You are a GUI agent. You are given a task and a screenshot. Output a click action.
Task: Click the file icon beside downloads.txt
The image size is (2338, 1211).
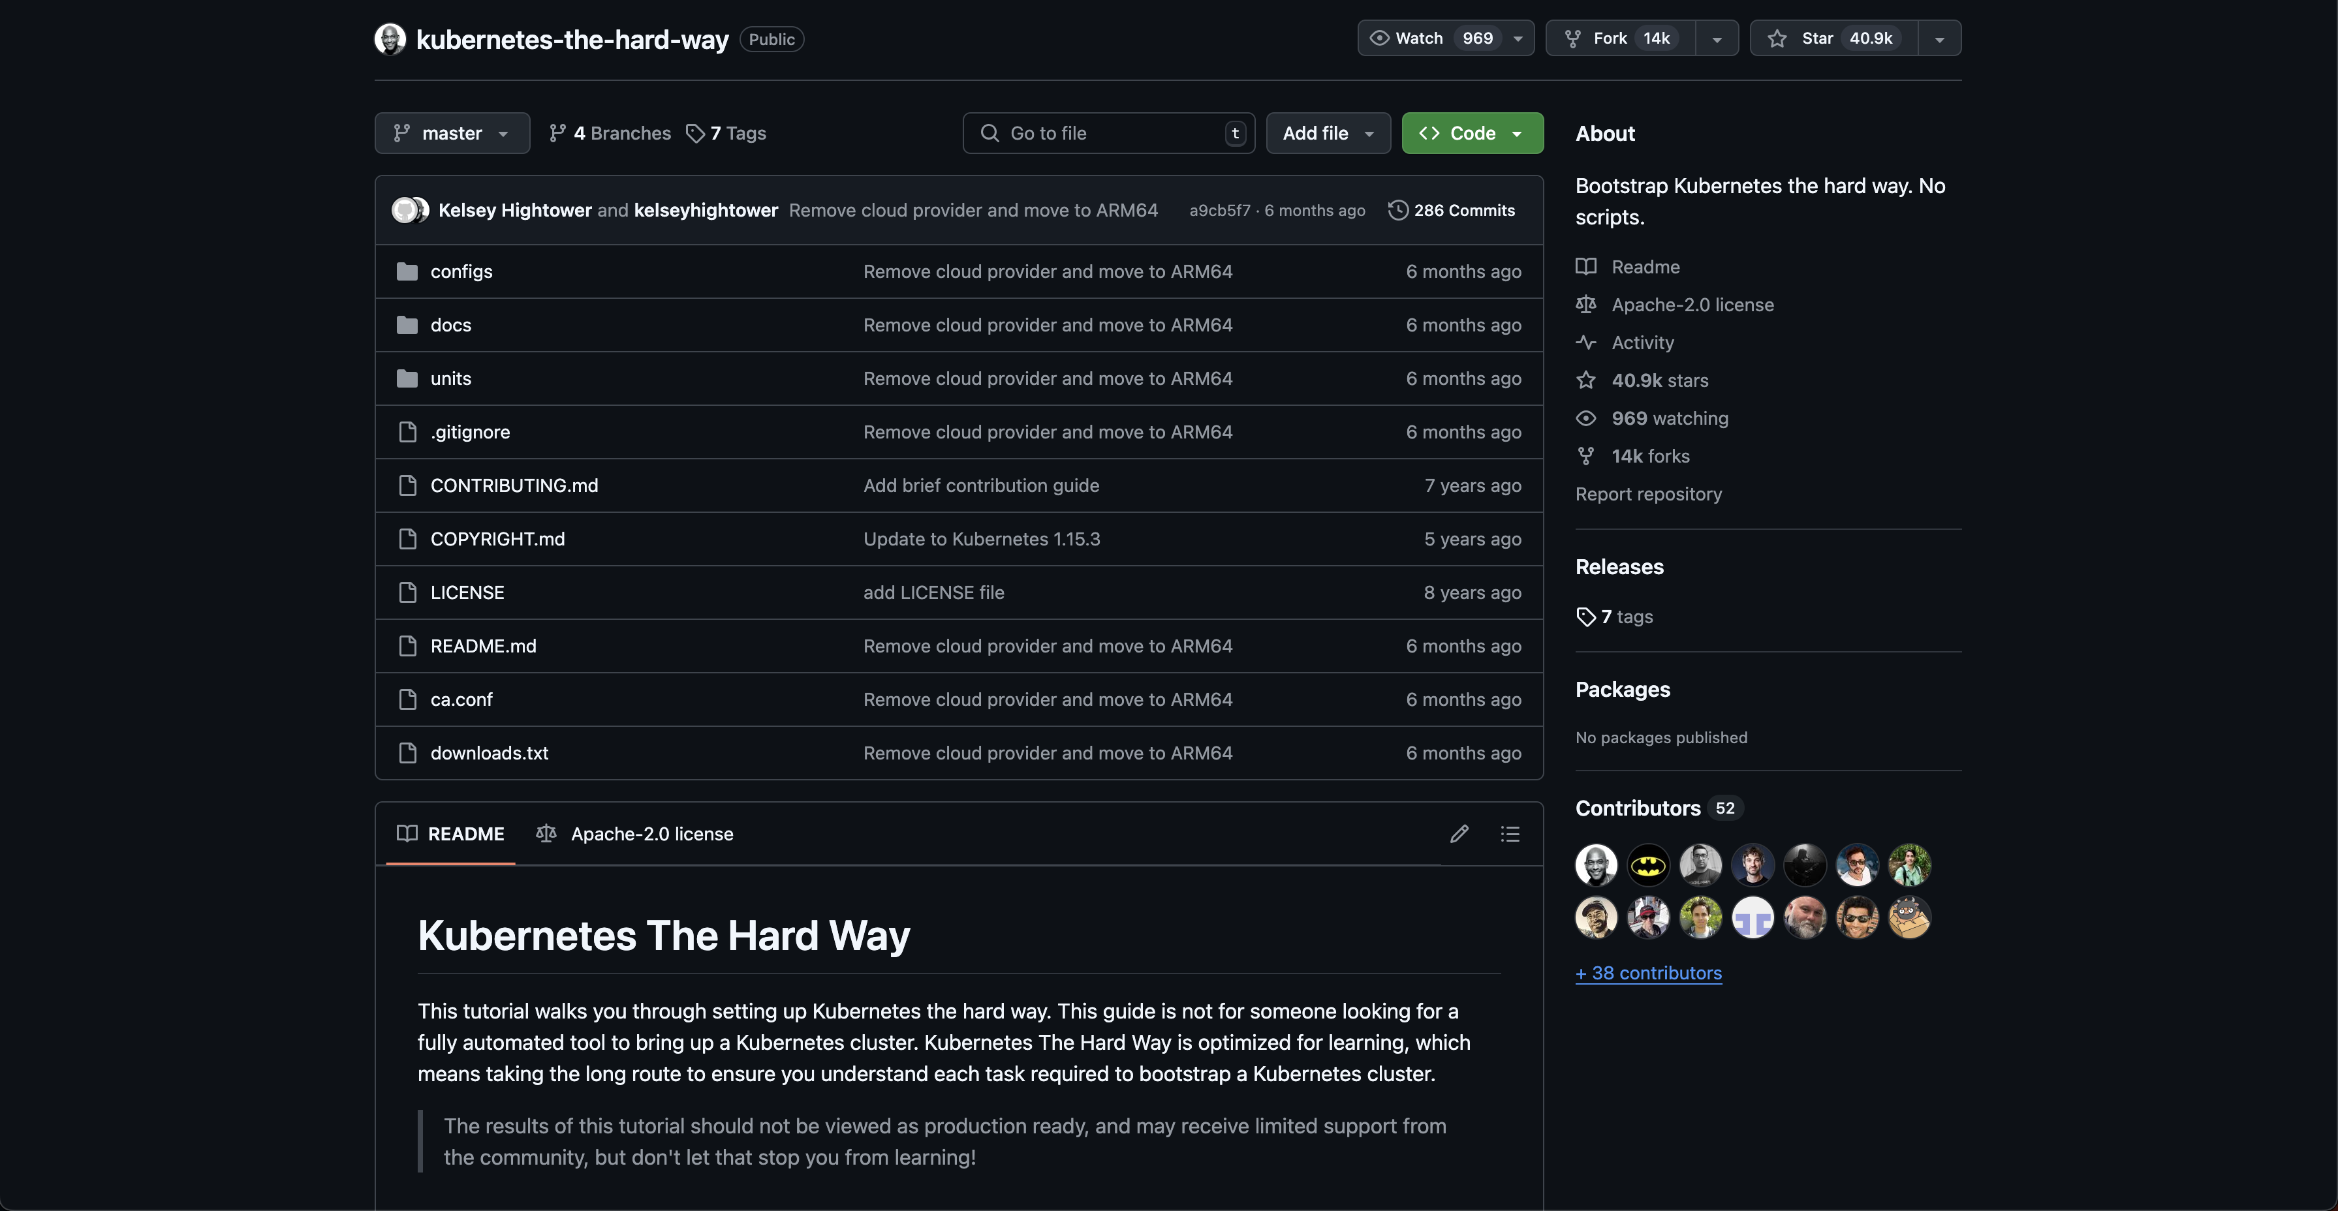pyautogui.click(x=409, y=754)
